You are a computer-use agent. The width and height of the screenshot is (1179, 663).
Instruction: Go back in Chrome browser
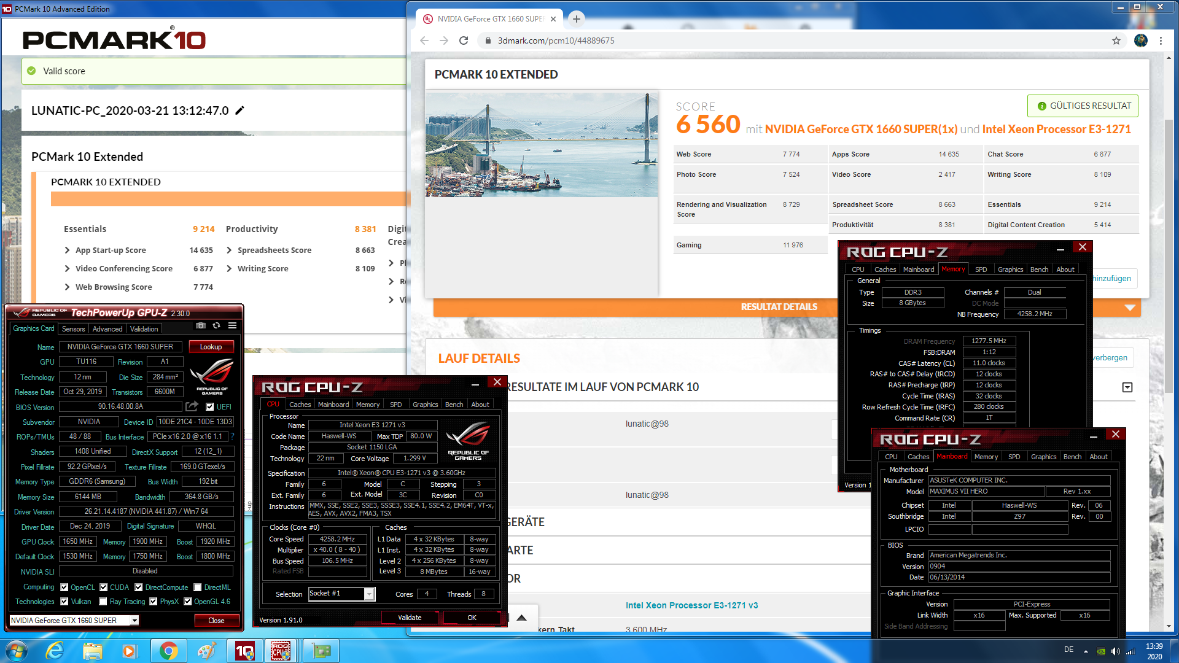pos(424,41)
